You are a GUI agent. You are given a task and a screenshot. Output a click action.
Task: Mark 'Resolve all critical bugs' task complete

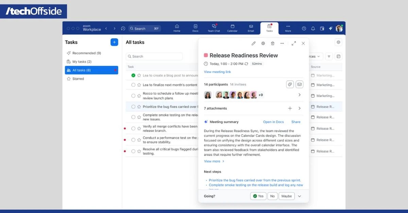pyautogui.click(x=133, y=151)
